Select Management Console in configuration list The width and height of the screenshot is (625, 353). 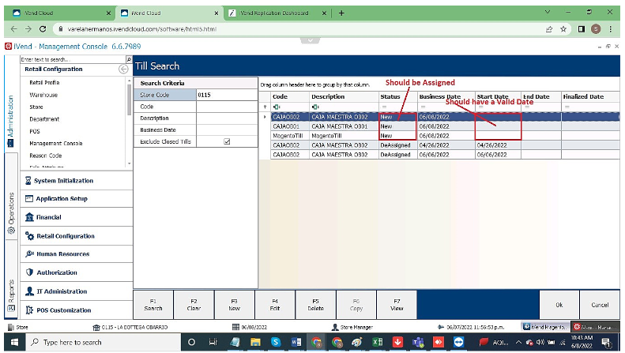56,144
